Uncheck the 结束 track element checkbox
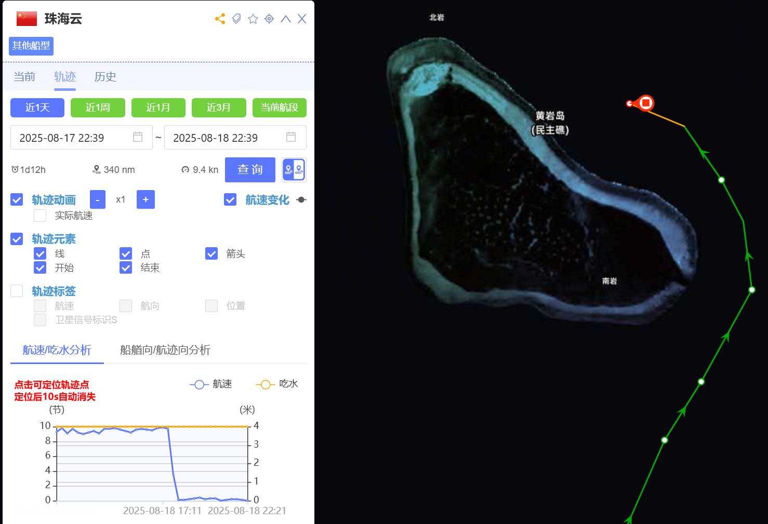The height and width of the screenshot is (524, 768). click(126, 267)
